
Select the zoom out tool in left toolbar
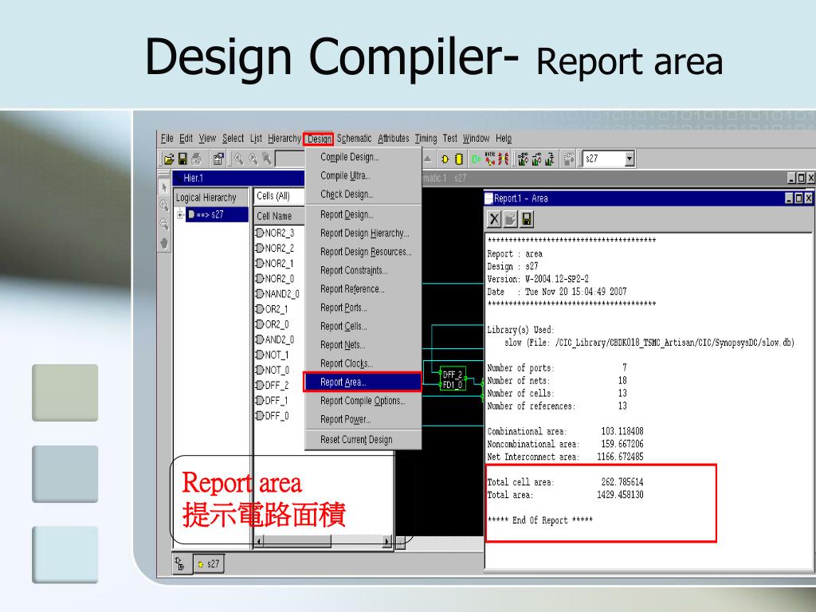[x=164, y=224]
